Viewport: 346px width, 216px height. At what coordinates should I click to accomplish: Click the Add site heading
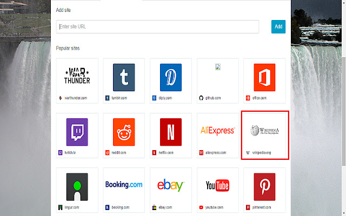63,10
